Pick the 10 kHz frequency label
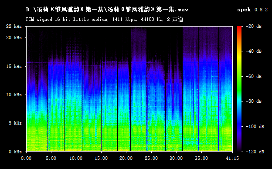Viewport: 272px width, 169px height. pyautogui.click(x=14, y=95)
